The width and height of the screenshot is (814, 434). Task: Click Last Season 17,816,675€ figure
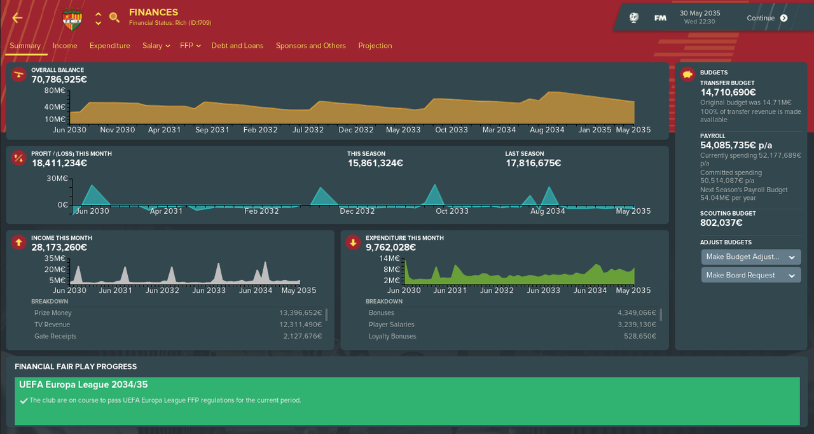point(533,163)
